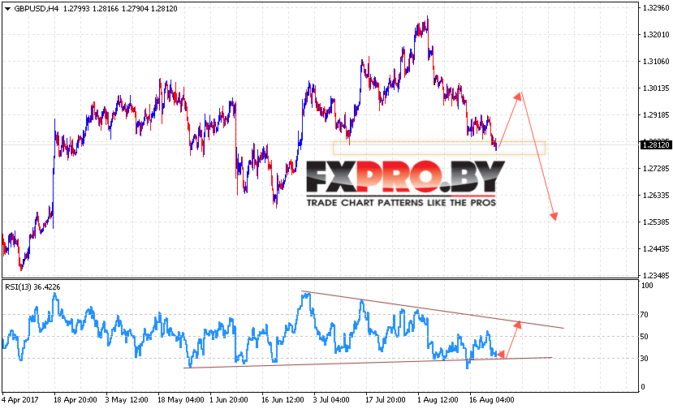Image resolution: width=673 pixels, height=409 pixels.
Task: Select the 18 Apr 20:00 time label
Action: [x=75, y=400]
